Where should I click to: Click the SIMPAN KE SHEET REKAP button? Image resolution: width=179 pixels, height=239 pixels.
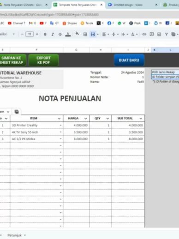[12, 60]
